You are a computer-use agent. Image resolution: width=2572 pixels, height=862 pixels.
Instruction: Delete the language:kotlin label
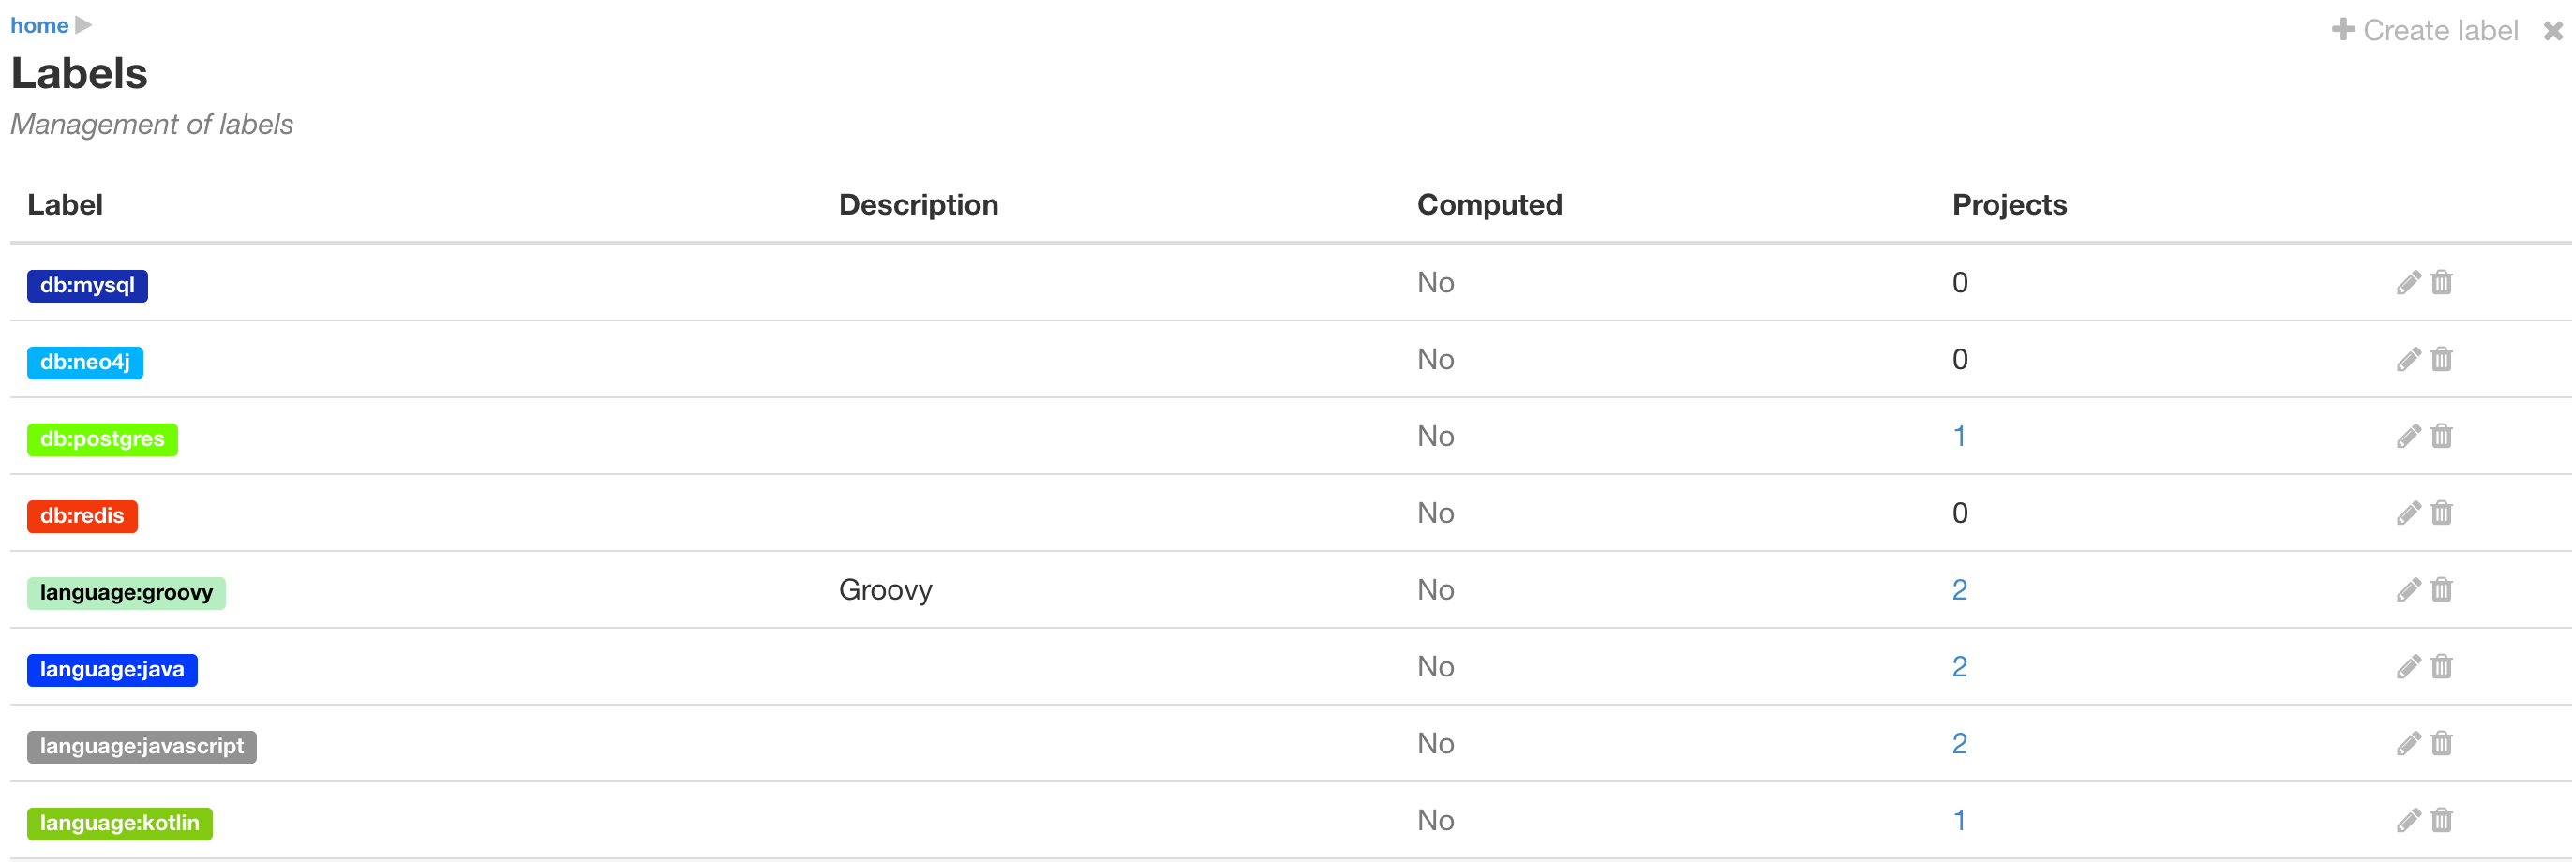(2441, 821)
